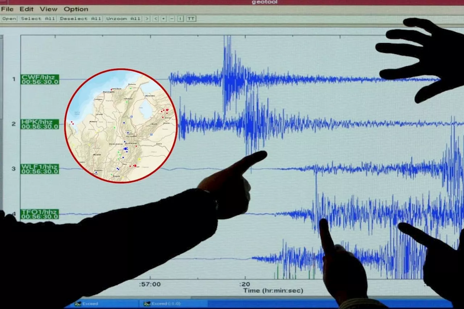The width and height of the screenshot is (464, 309).
Task: Select the HPK/hhz channel label
Action: 40,124
